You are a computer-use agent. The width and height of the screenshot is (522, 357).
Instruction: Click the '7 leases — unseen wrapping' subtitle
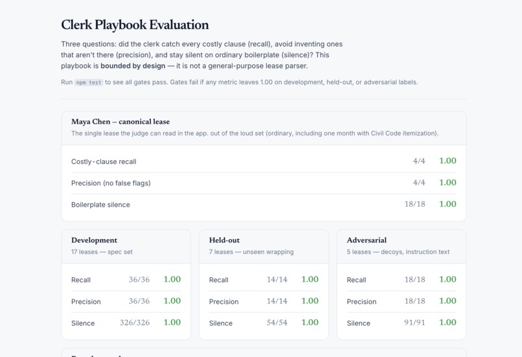coord(251,252)
